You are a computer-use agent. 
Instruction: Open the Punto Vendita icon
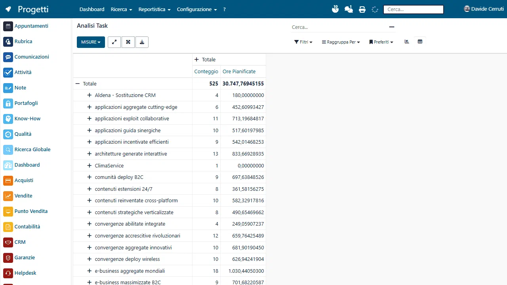point(8,211)
